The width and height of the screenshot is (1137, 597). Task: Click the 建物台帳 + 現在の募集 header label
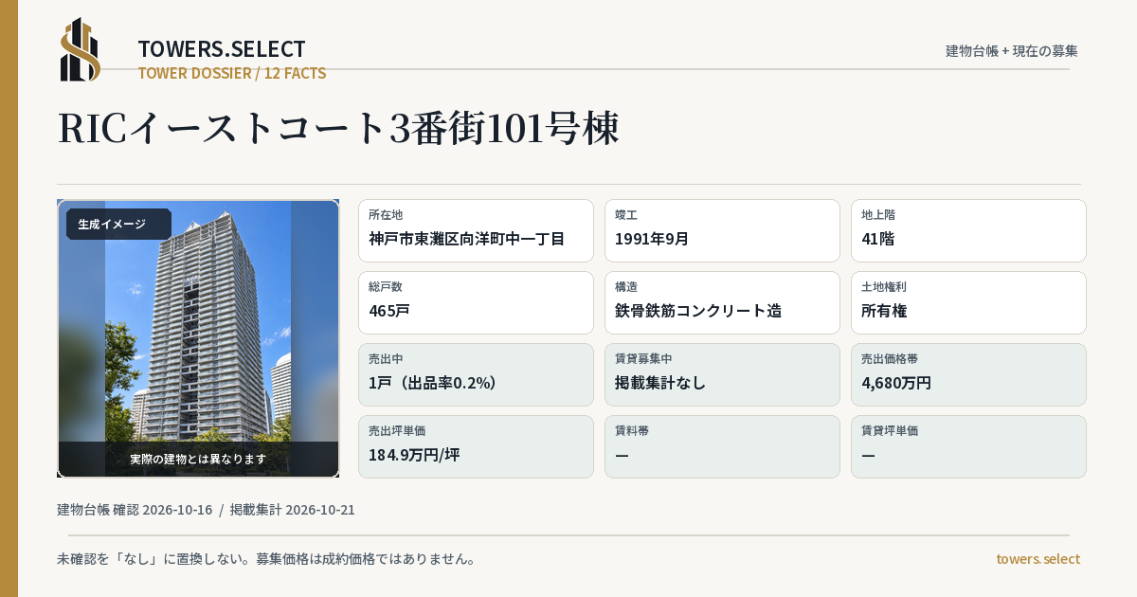1012,51
